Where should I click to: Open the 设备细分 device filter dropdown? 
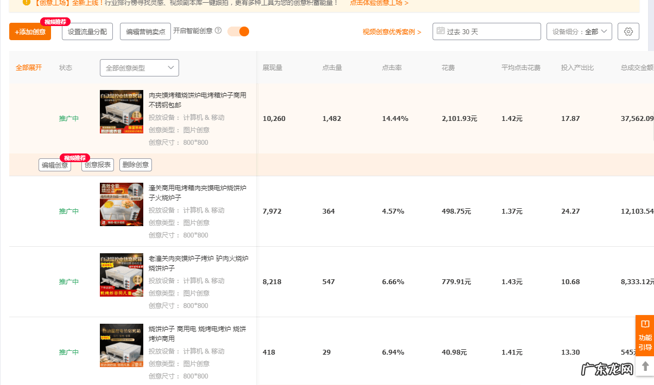(579, 31)
